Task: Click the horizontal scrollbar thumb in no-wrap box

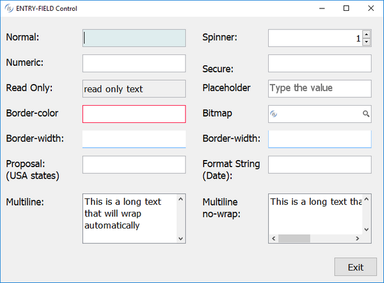Action: click(x=294, y=239)
